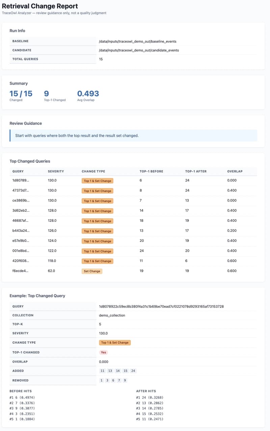270x431 pixels.
Task: Click the 15 / 15 Changed statistic
Action: [21, 94]
